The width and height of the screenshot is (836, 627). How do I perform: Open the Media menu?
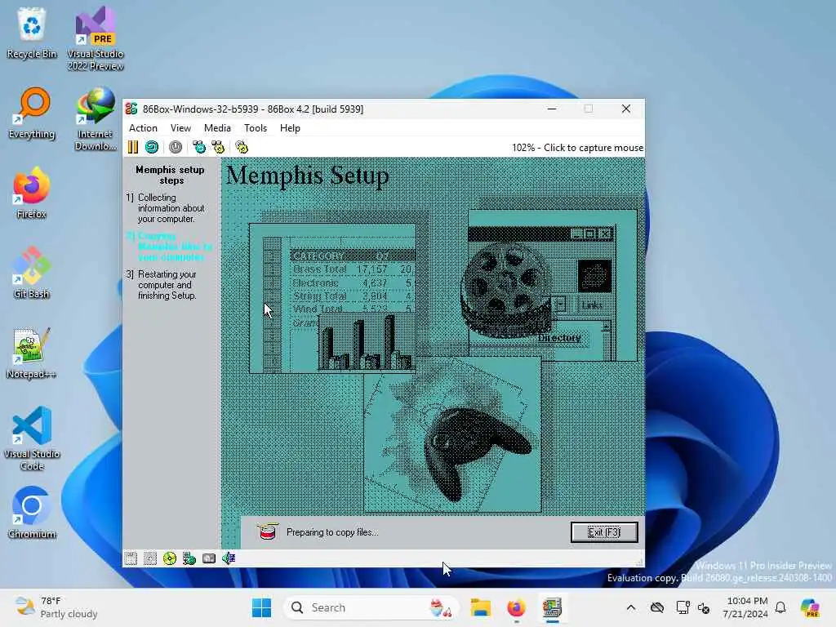[x=217, y=128]
